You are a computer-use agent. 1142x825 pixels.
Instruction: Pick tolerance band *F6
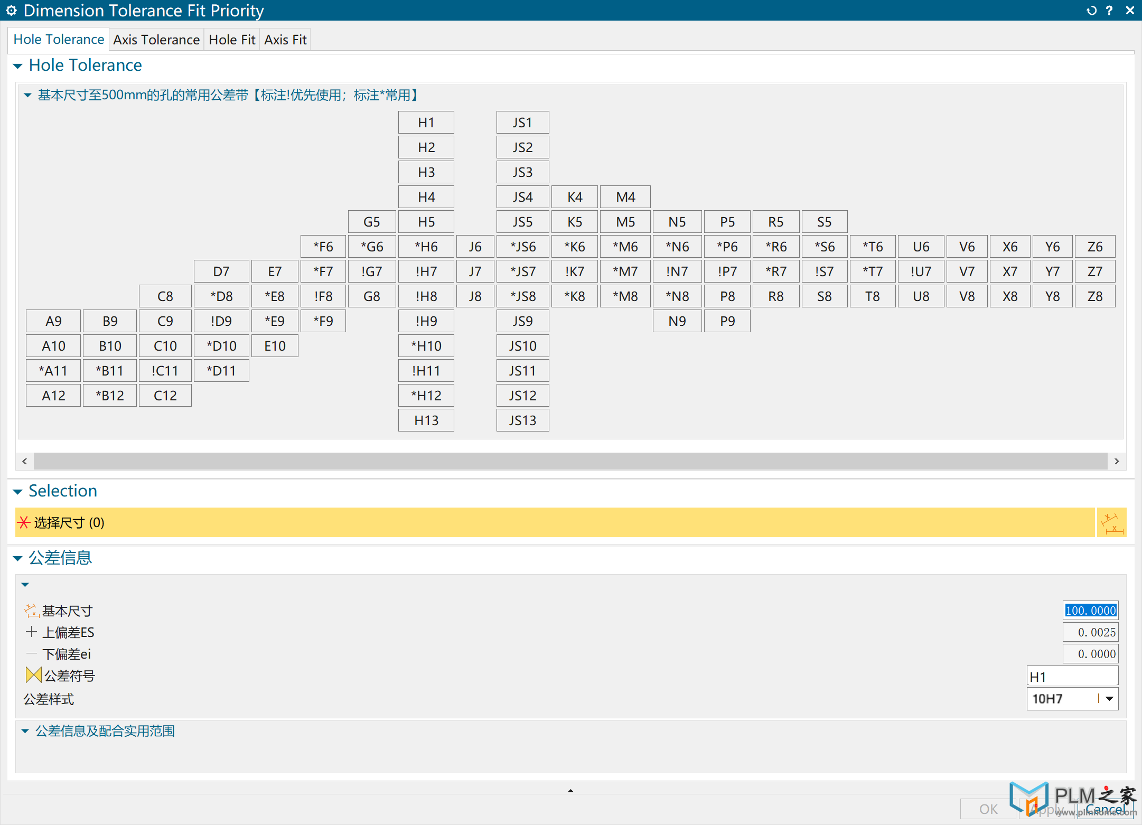323,247
